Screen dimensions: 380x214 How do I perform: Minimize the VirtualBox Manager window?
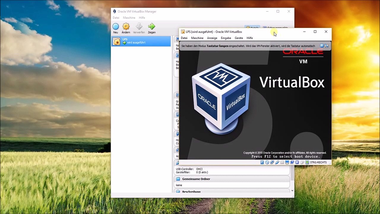267,12
